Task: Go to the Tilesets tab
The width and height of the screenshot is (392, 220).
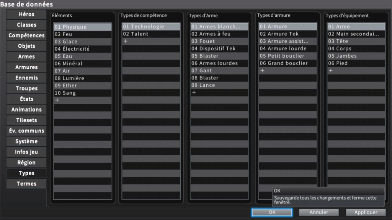Action: pos(26,120)
